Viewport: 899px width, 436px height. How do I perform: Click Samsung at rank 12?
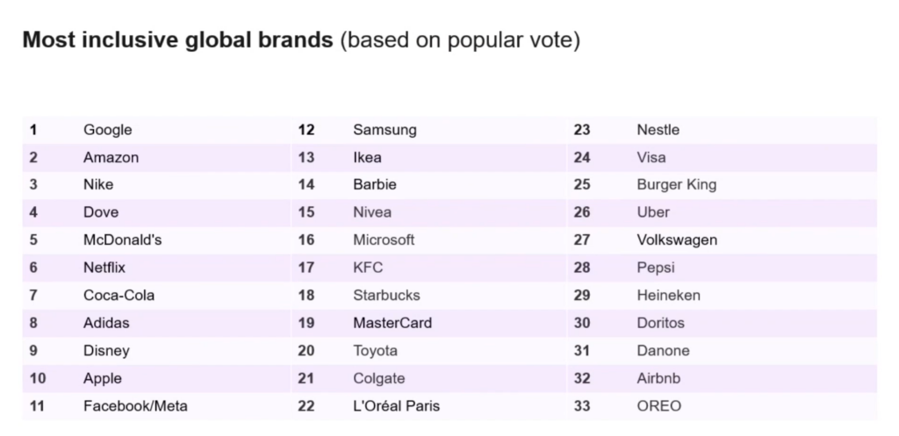tap(385, 130)
